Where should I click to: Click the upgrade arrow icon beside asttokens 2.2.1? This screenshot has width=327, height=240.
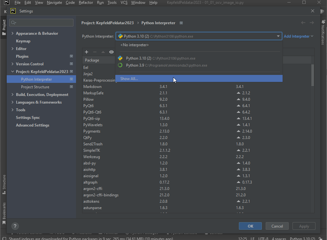click(x=239, y=201)
